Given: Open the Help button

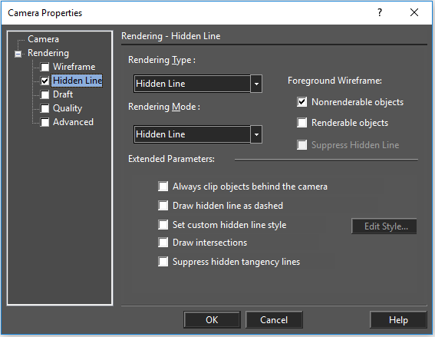Looking at the screenshot, I should pos(398,320).
